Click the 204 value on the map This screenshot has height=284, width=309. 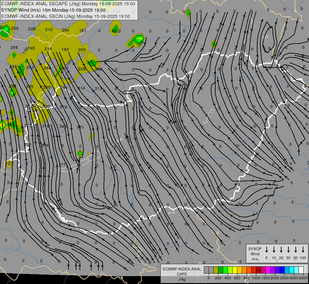click(x=65, y=30)
